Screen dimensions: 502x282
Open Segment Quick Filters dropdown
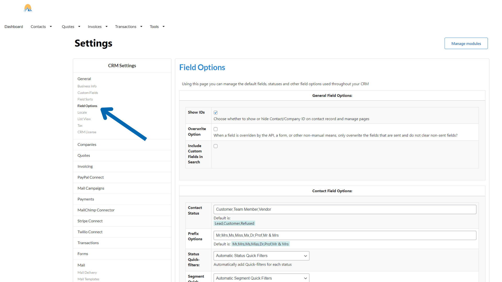click(x=261, y=278)
